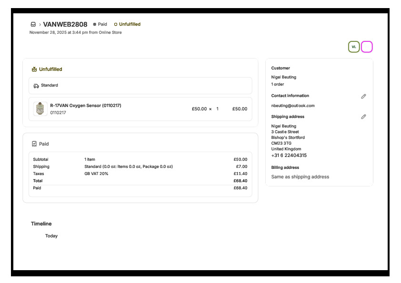Click the Standard shipping method row
Screen dimensions: 401x283
[140, 86]
